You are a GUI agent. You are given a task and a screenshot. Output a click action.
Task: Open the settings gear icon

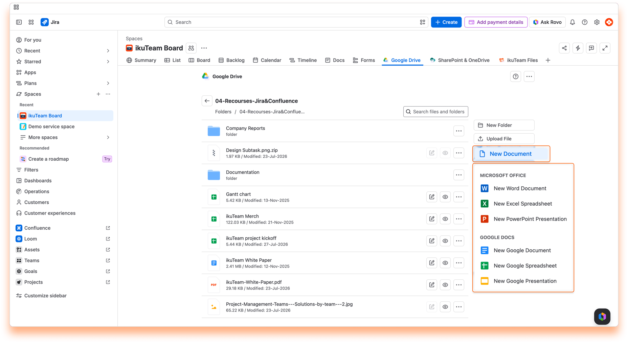[597, 22]
